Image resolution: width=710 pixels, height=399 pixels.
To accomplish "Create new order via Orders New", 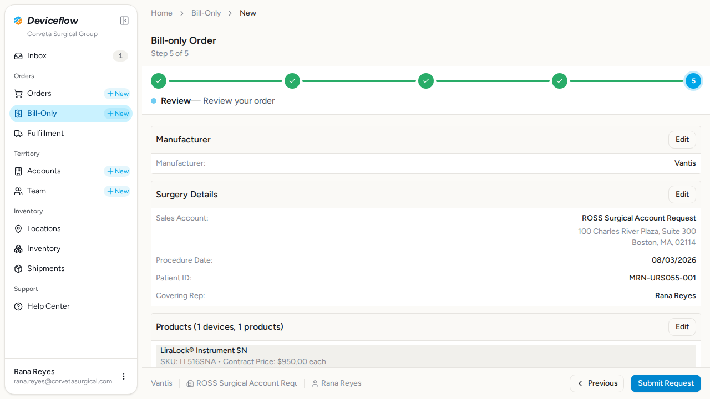I will pos(118,94).
